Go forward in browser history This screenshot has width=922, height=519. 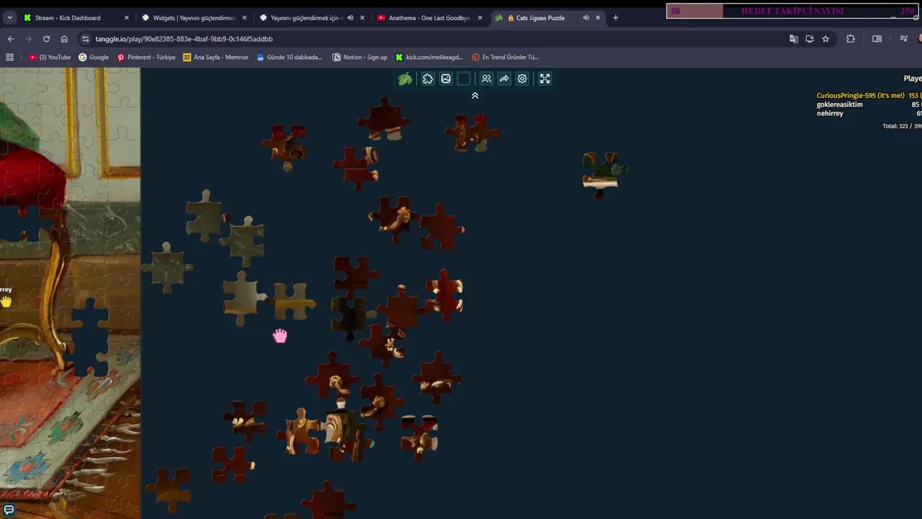click(28, 39)
